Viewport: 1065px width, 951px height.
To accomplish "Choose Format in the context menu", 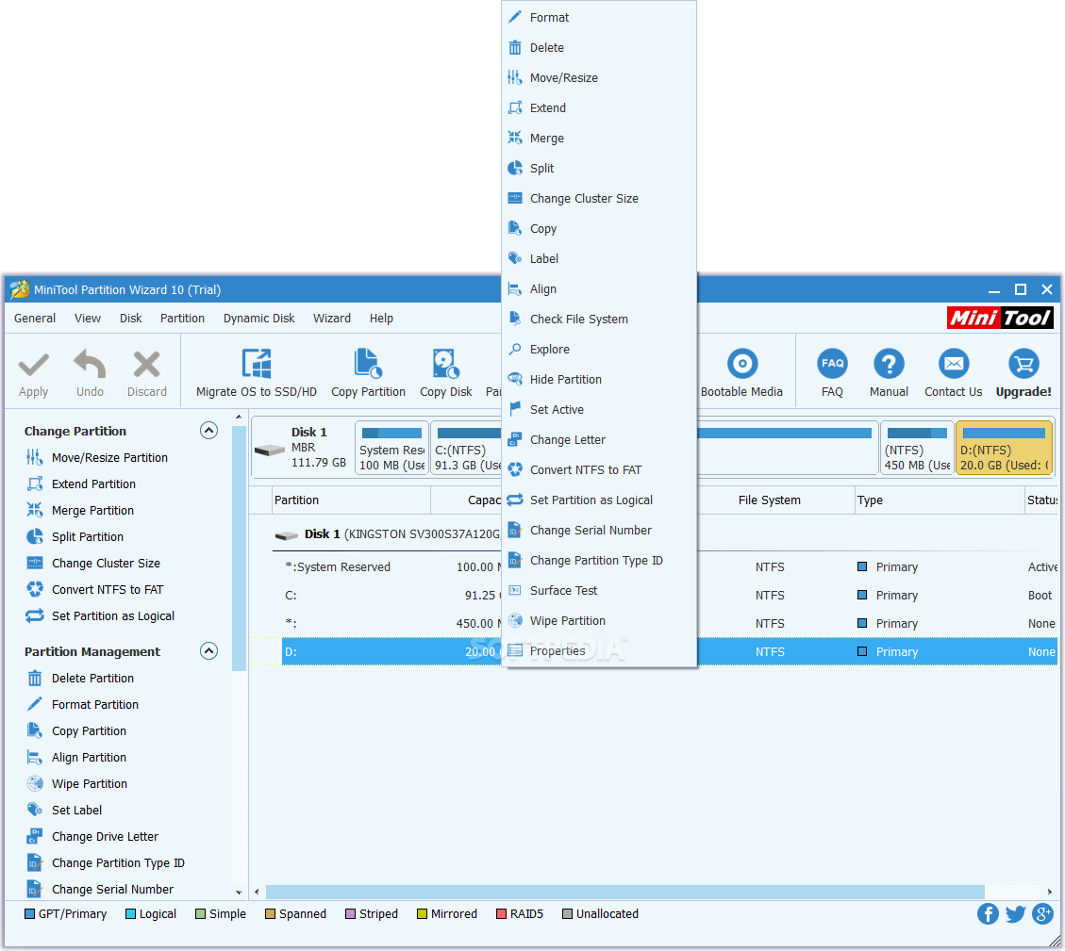I will (x=599, y=17).
